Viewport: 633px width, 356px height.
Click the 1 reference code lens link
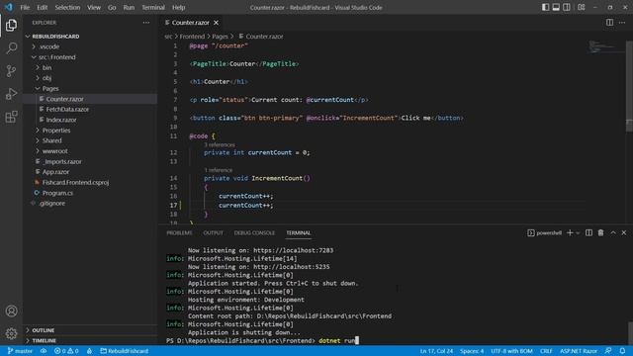(218, 170)
